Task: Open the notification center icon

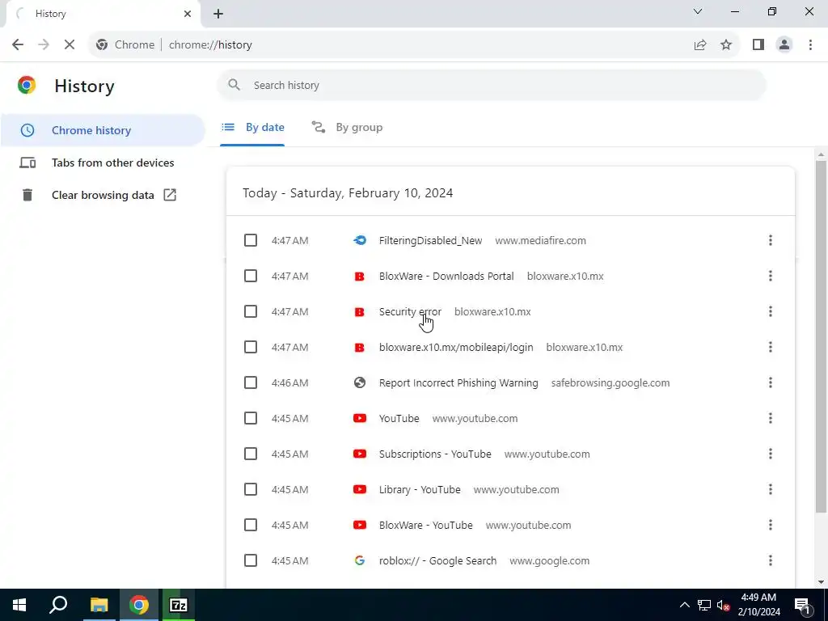Action: (802, 605)
